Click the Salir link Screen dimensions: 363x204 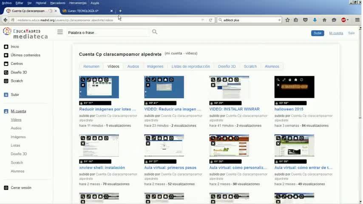click(x=351, y=33)
